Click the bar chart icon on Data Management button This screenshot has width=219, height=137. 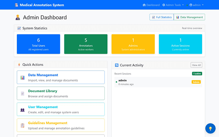pyautogui.click(x=177, y=17)
